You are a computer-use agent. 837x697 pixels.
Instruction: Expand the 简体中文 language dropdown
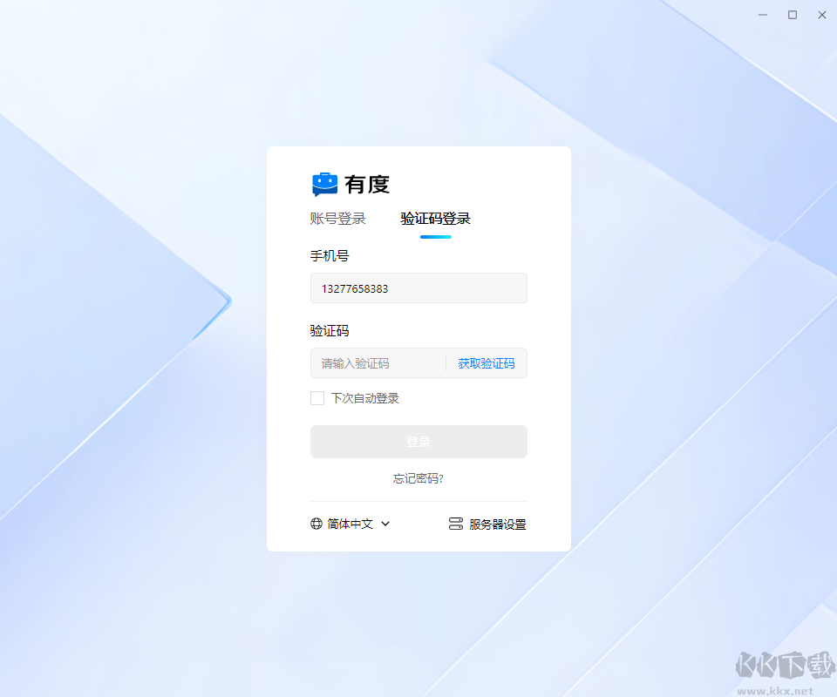tap(350, 524)
